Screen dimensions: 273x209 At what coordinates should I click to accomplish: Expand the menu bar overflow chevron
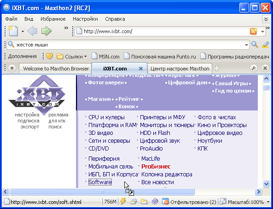pos(266,19)
